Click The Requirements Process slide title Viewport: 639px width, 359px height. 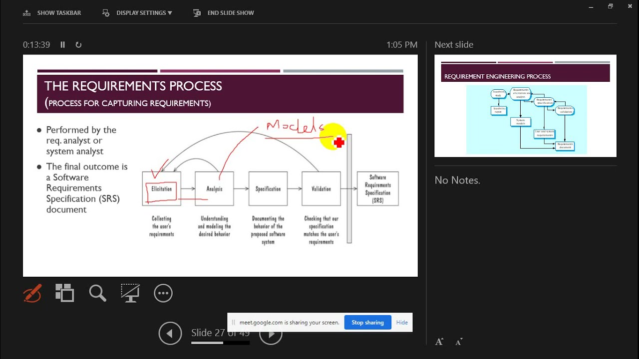click(133, 86)
